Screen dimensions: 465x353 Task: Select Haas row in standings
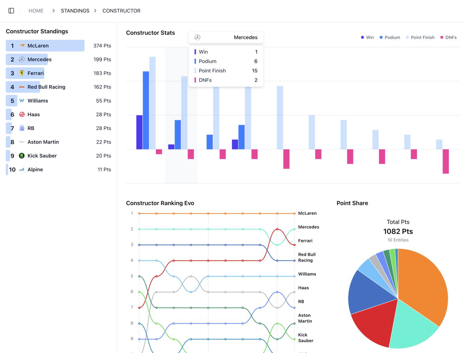(x=59, y=114)
